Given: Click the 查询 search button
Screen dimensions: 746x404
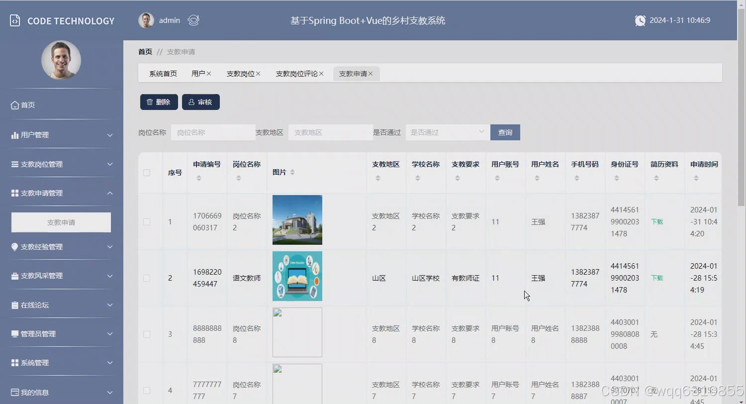Looking at the screenshot, I should pos(505,132).
